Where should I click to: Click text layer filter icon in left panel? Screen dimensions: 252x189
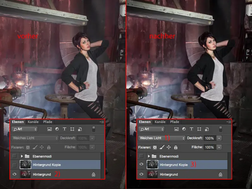(x=65, y=129)
